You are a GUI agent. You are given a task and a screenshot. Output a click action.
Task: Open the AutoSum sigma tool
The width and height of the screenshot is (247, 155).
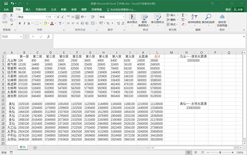click(x=183, y=15)
